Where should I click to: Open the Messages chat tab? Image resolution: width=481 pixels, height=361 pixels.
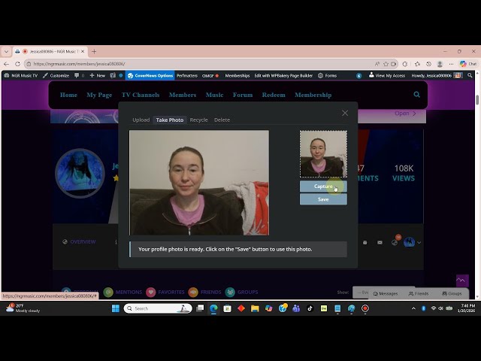click(386, 293)
